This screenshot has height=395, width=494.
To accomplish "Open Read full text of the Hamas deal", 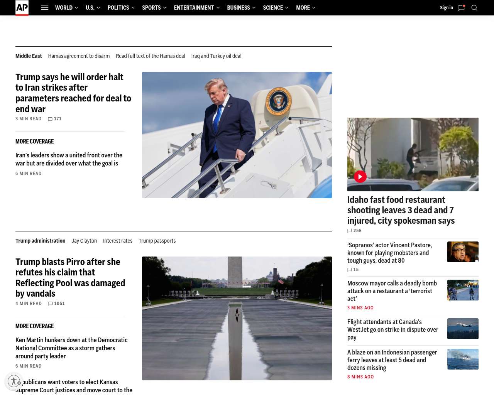I will [x=151, y=56].
